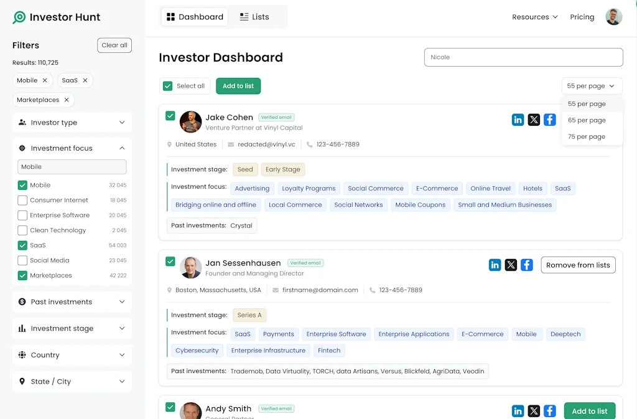The height and width of the screenshot is (419, 637).
Task: Open Jan Sessenhausen's Facebook page
Action: [527, 265]
